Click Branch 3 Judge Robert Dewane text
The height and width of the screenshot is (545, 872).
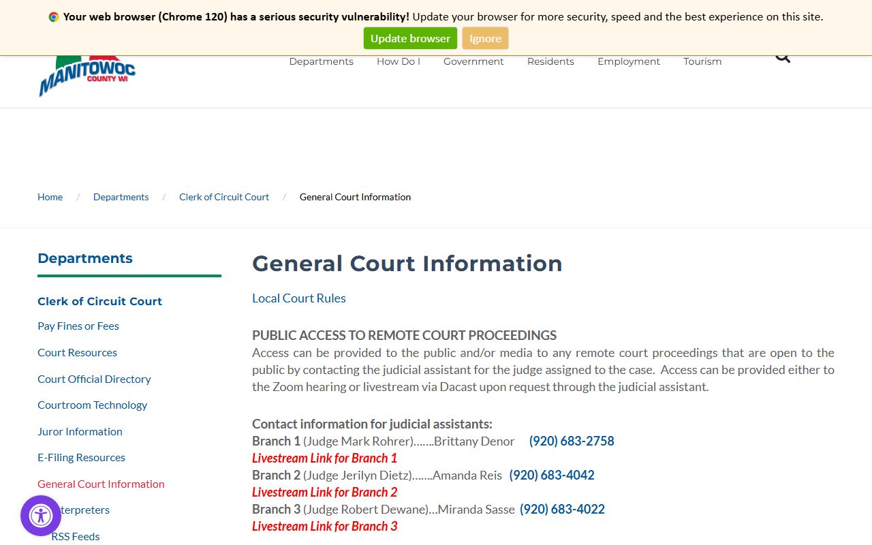coord(341,509)
